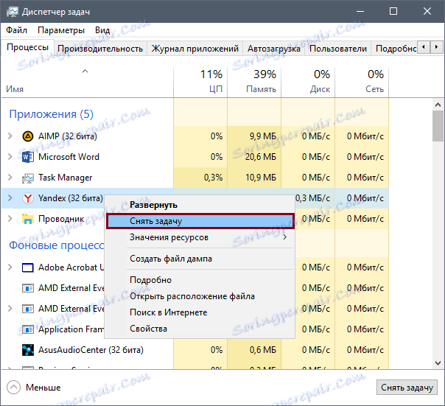Sort by the Диск column header
The height and width of the screenshot is (406, 445).
point(308,82)
